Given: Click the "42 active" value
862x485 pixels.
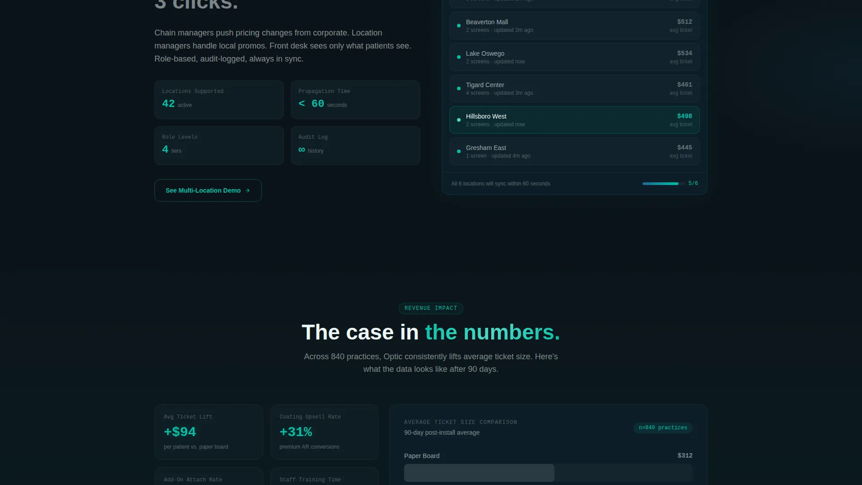Looking at the screenshot, I should click(177, 104).
